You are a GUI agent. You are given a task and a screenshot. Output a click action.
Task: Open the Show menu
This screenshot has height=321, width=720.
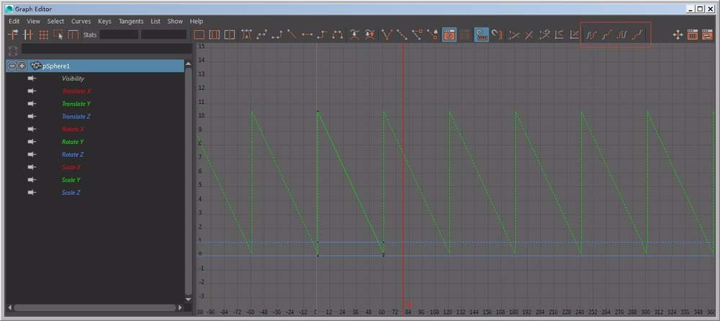click(x=175, y=21)
